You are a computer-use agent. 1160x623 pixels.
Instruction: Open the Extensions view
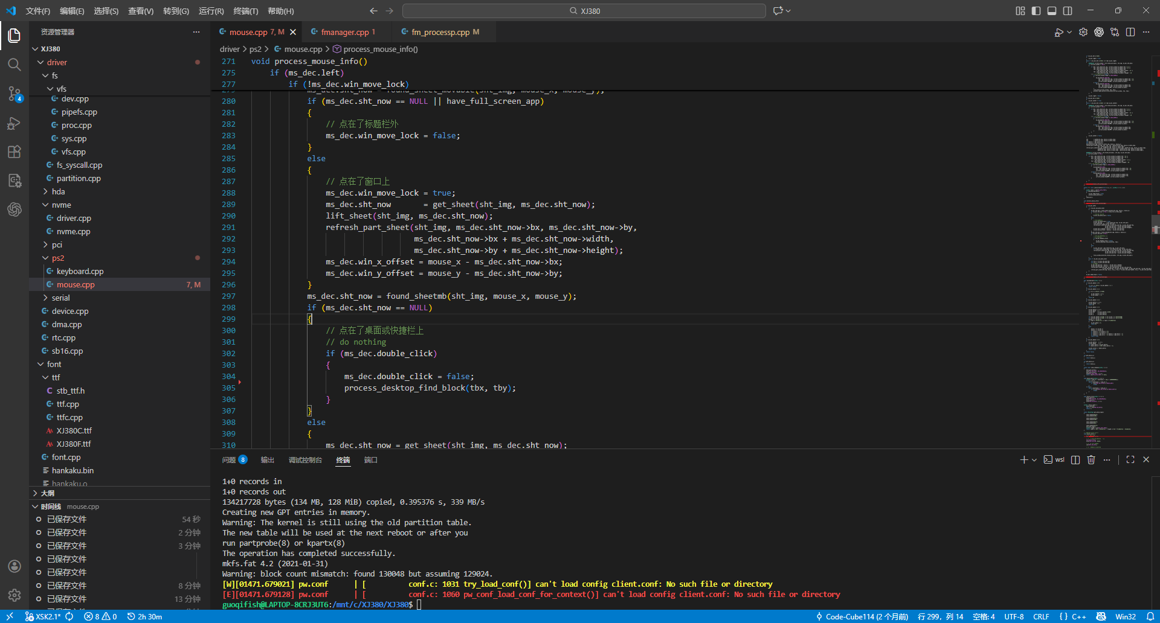click(x=14, y=152)
